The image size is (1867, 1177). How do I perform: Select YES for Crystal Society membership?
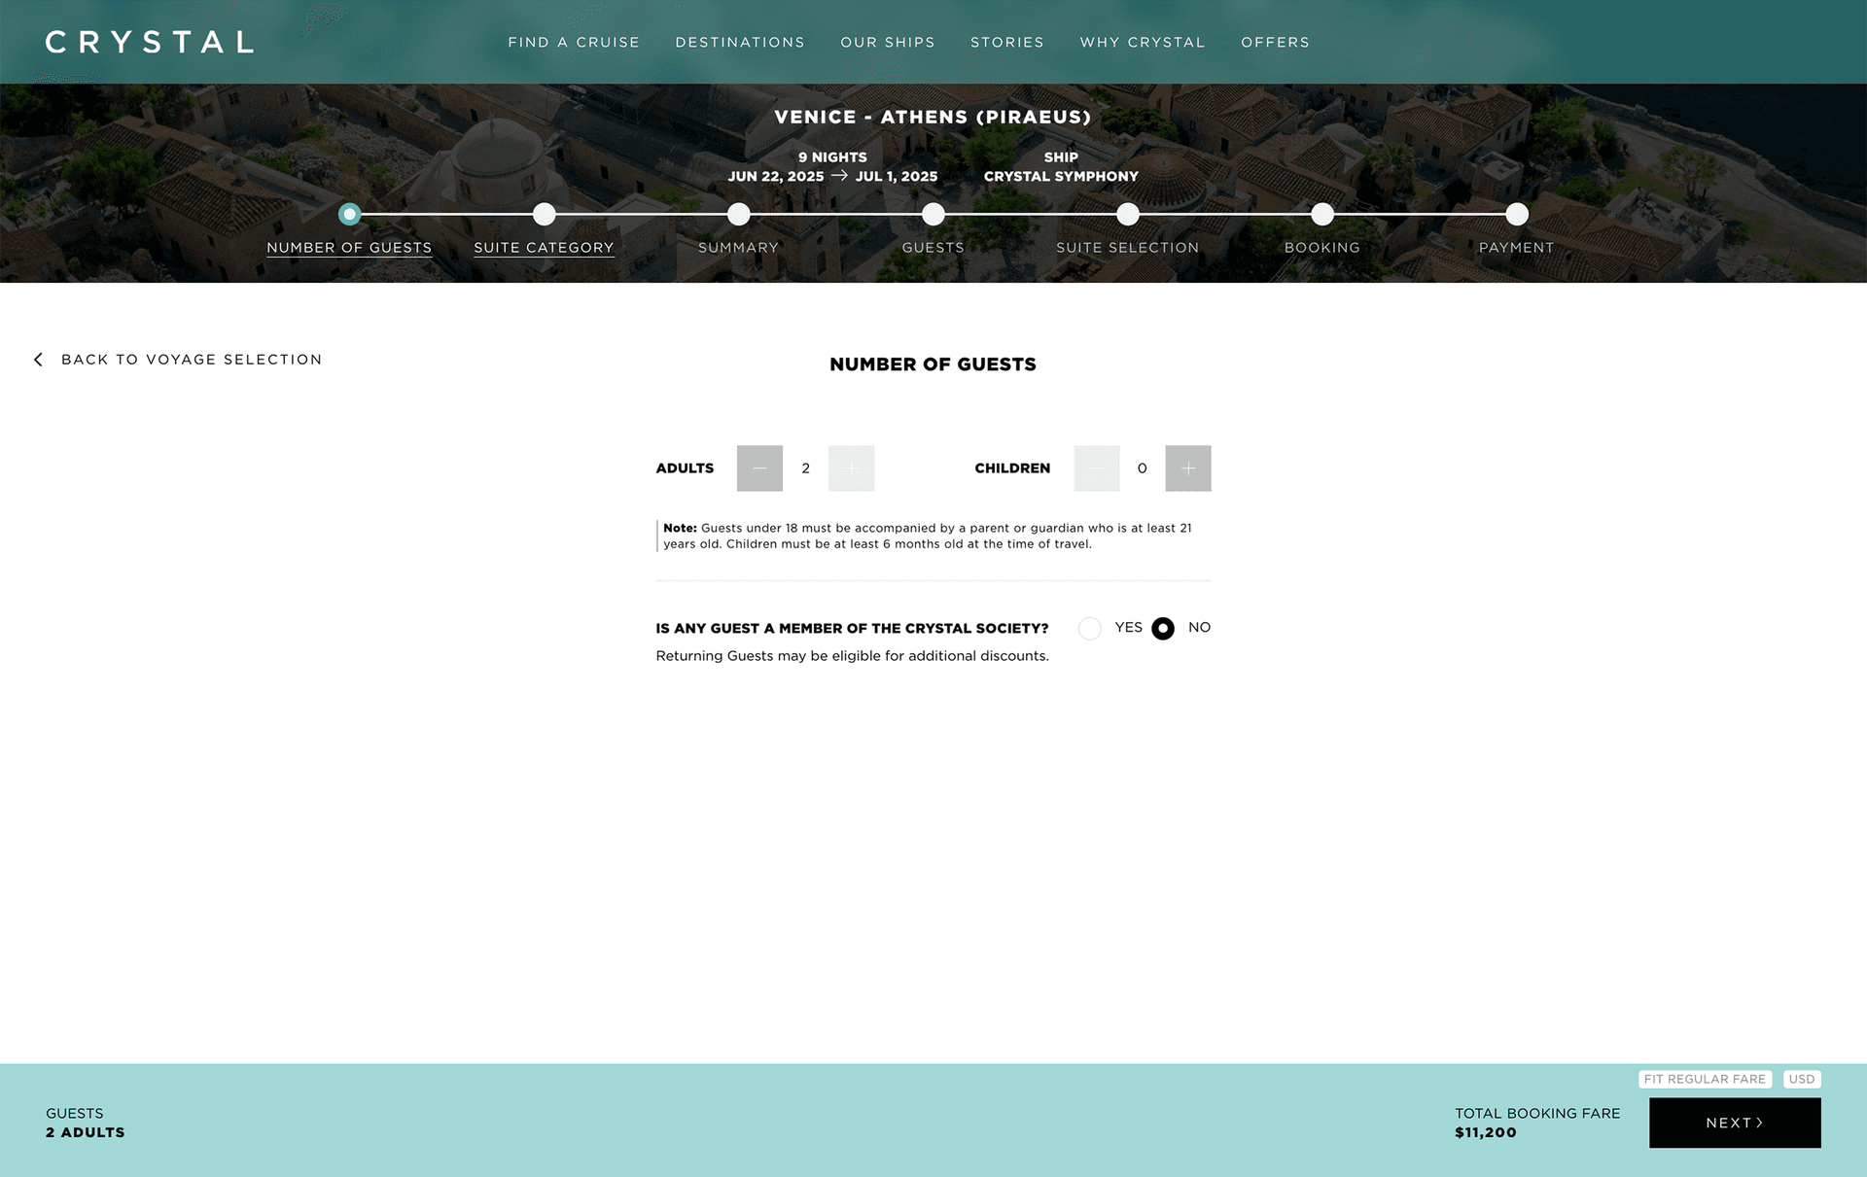[x=1091, y=627]
